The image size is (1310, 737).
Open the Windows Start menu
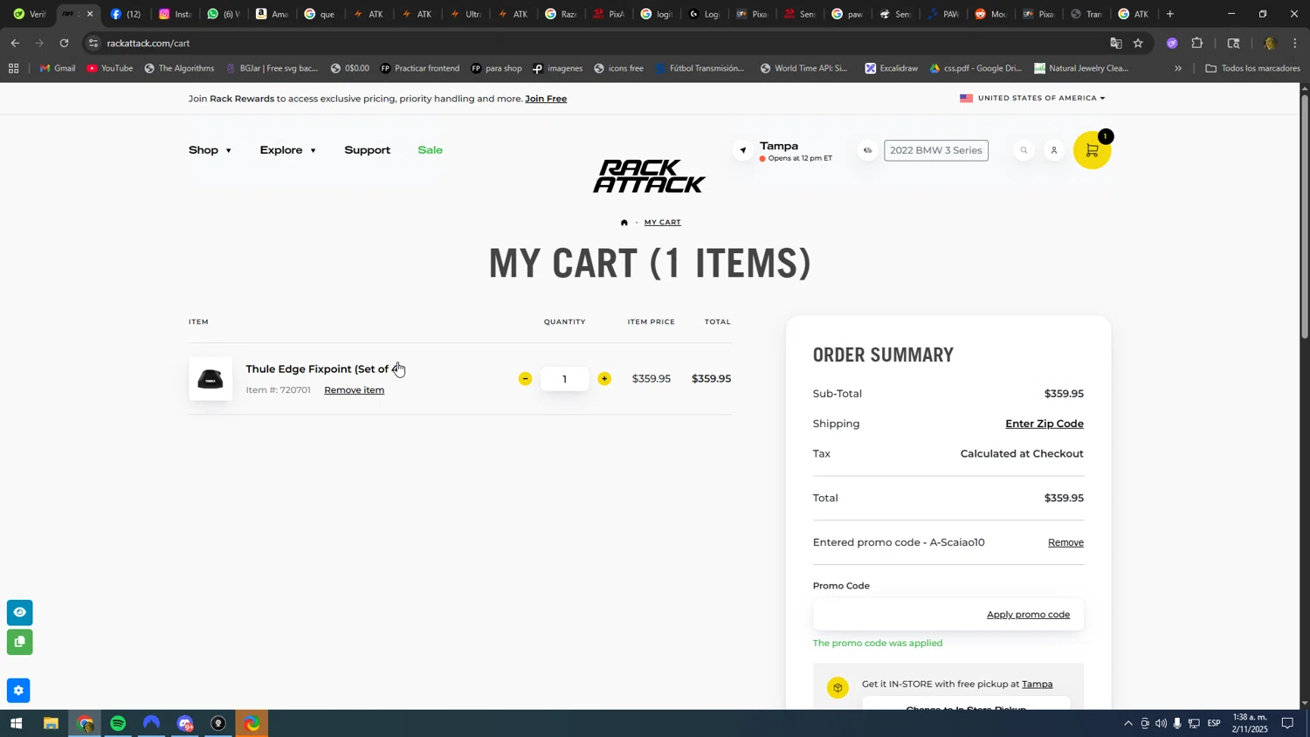[x=15, y=724]
